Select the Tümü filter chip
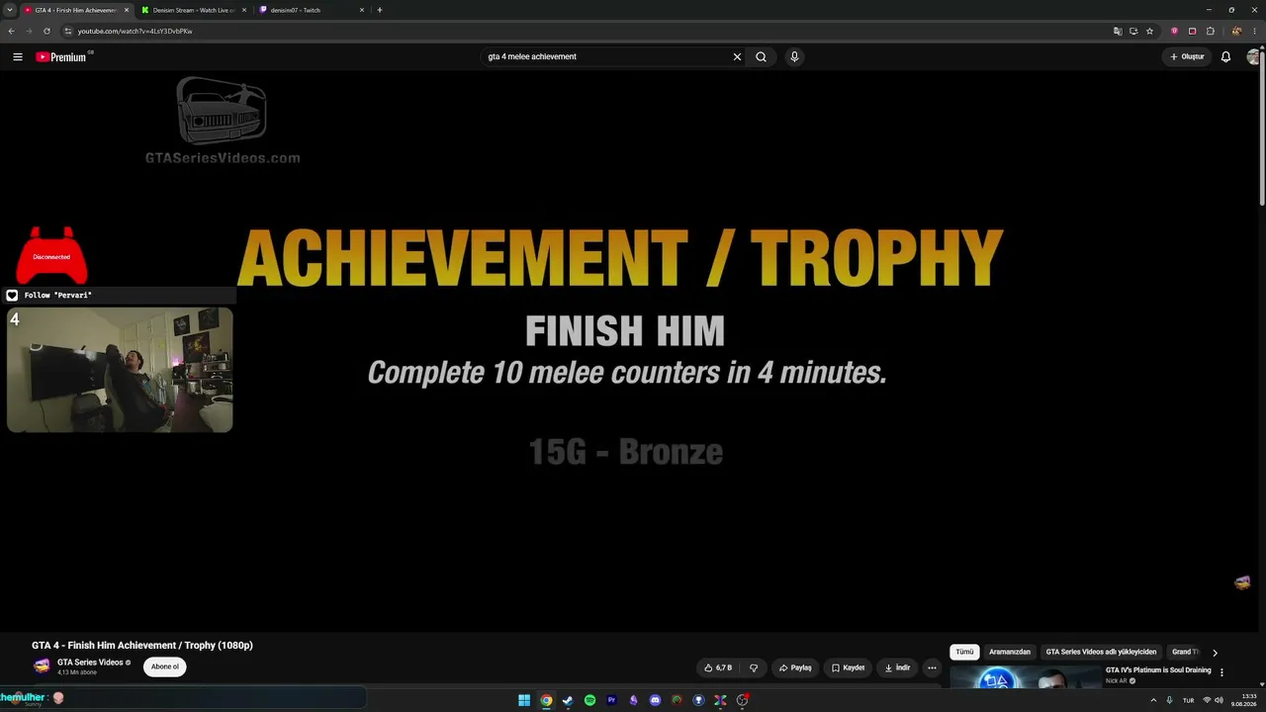The height and width of the screenshot is (712, 1266). [964, 652]
